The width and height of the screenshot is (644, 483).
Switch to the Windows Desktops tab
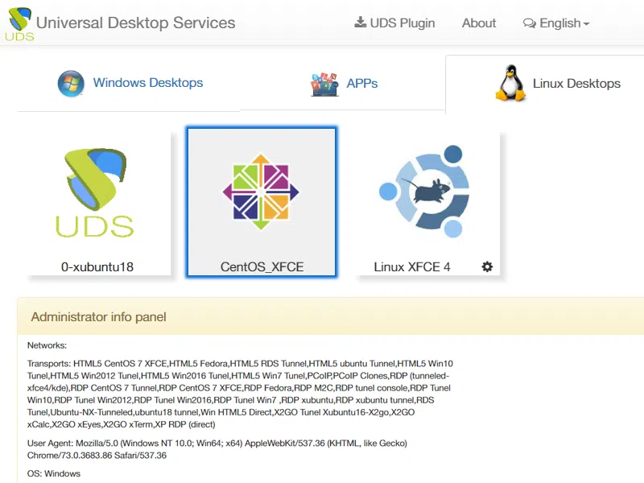click(x=130, y=83)
